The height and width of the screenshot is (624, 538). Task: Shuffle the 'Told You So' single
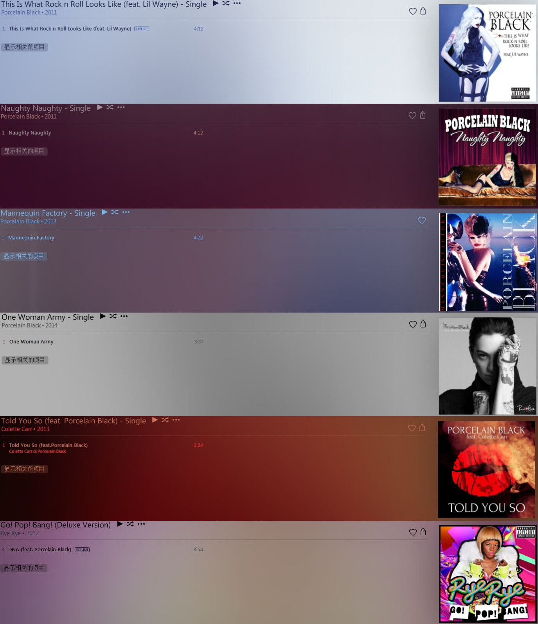tap(165, 420)
